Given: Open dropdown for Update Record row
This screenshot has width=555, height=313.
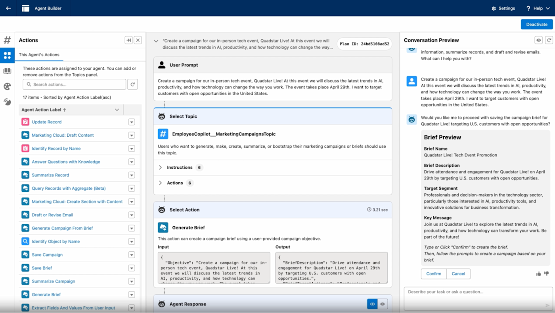Looking at the screenshot, I should (132, 122).
